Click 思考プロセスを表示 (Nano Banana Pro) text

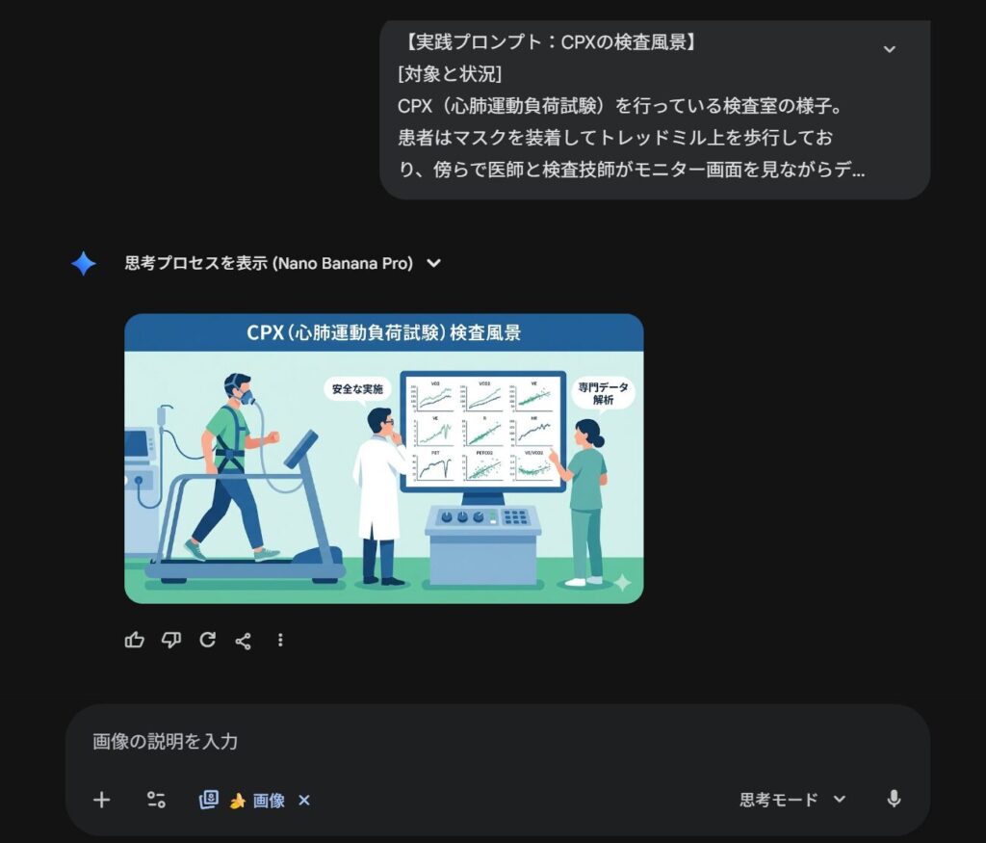click(269, 263)
